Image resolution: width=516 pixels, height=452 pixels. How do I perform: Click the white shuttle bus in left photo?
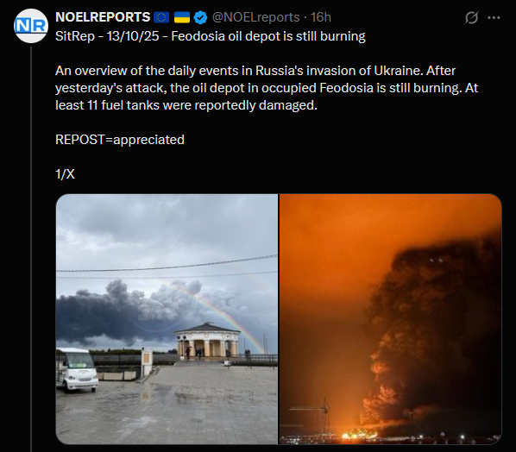[x=78, y=370]
